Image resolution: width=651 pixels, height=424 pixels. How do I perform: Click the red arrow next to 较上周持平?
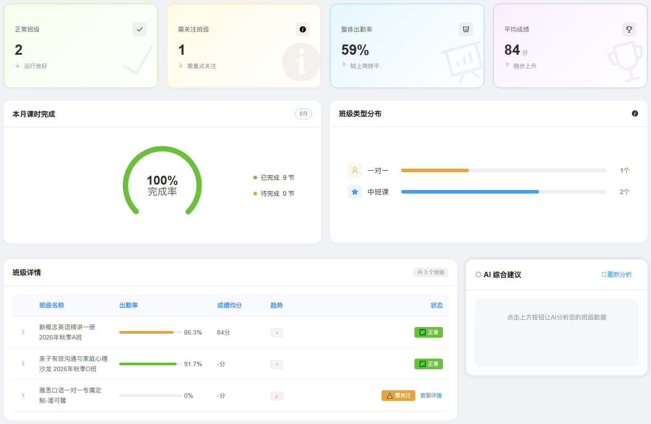click(344, 65)
